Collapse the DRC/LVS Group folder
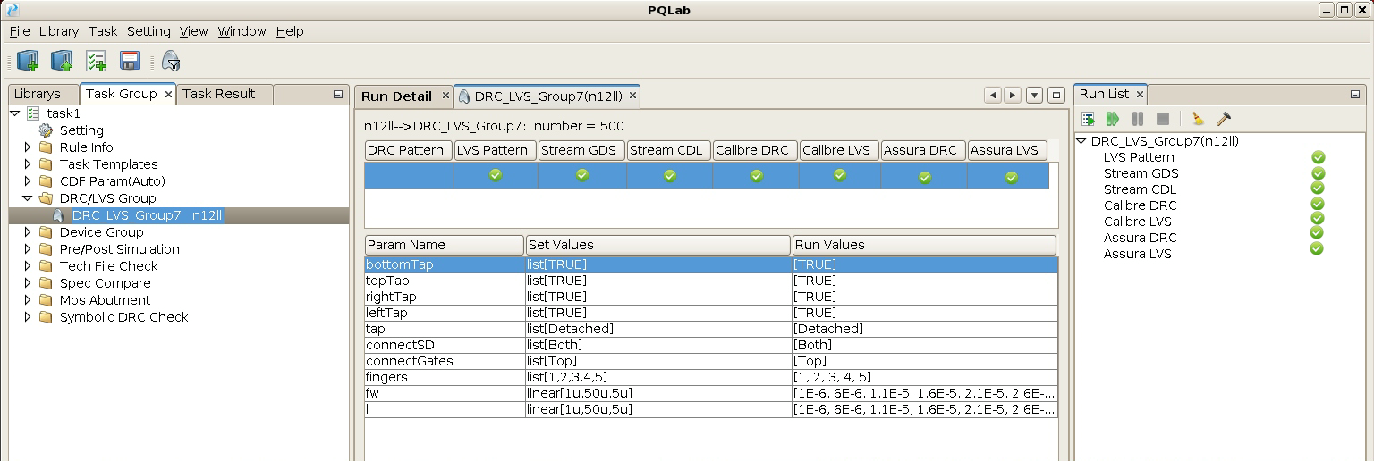The width and height of the screenshot is (1374, 461). click(28, 198)
